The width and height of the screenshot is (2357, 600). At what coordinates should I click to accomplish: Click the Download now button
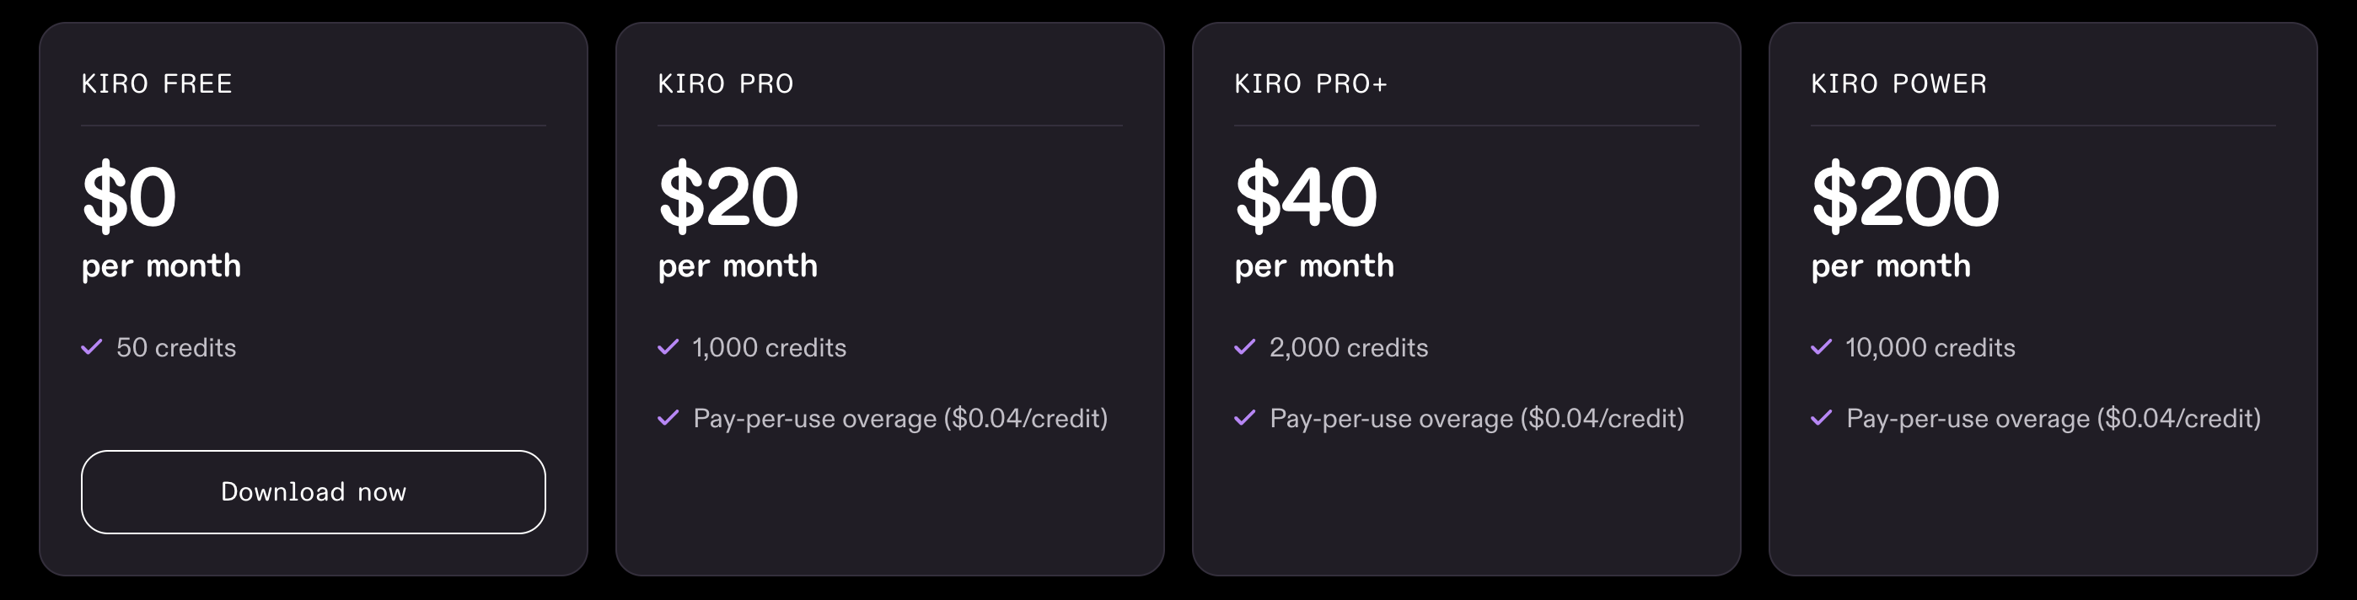tap(313, 492)
